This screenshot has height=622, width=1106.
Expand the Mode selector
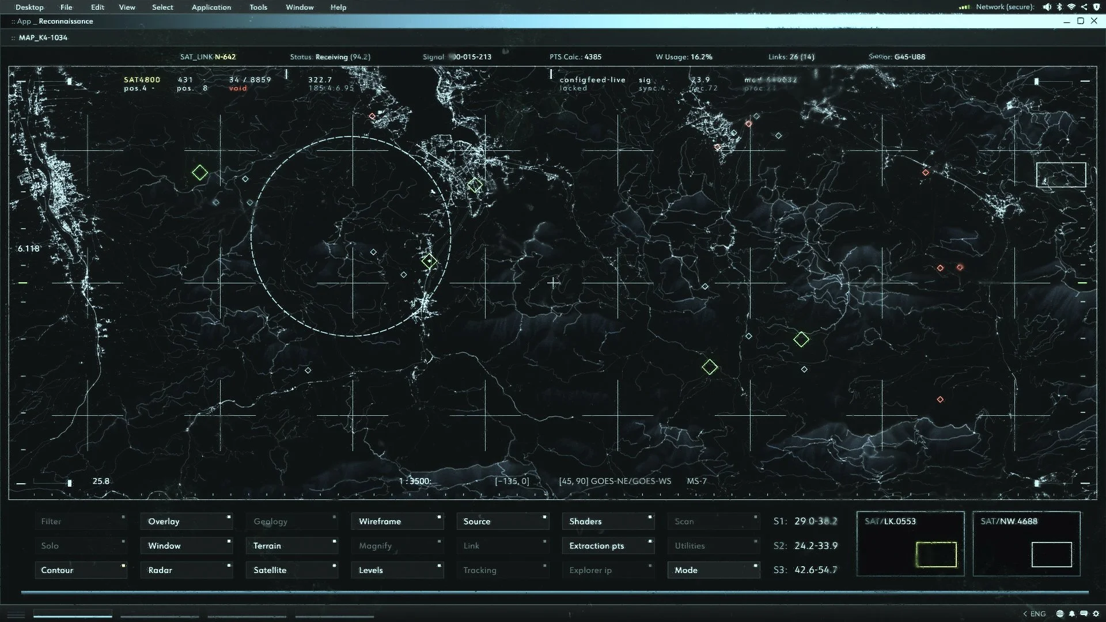[x=713, y=570]
